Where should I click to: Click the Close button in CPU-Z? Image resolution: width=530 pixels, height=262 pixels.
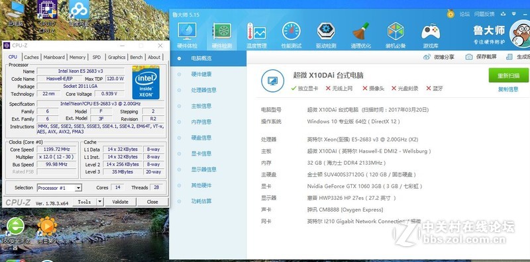152,202
